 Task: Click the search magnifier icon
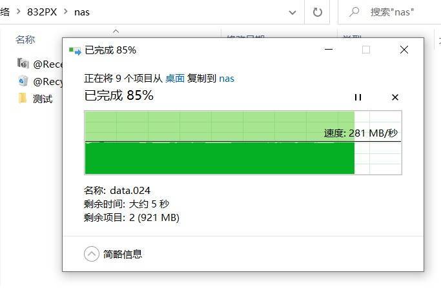coord(354,12)
